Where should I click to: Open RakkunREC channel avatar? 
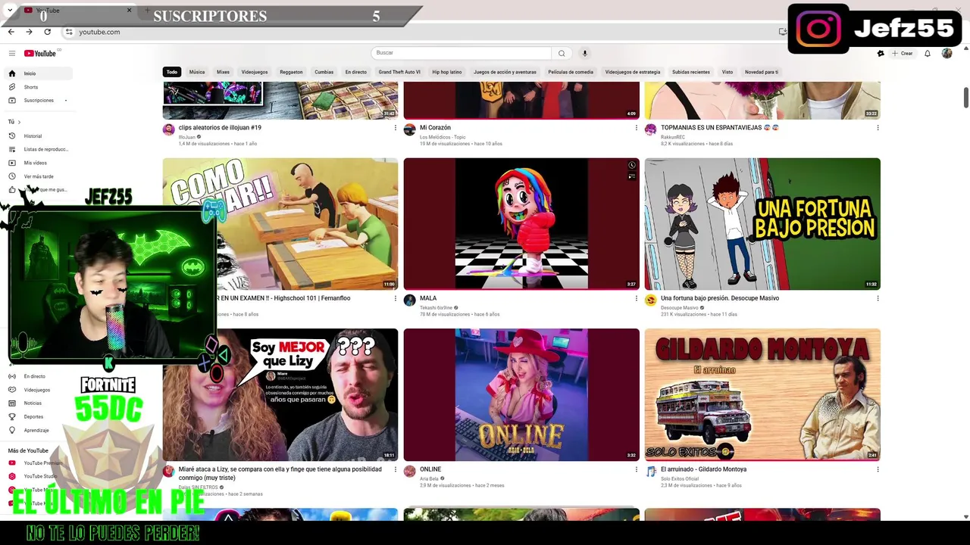click(651, 130)
